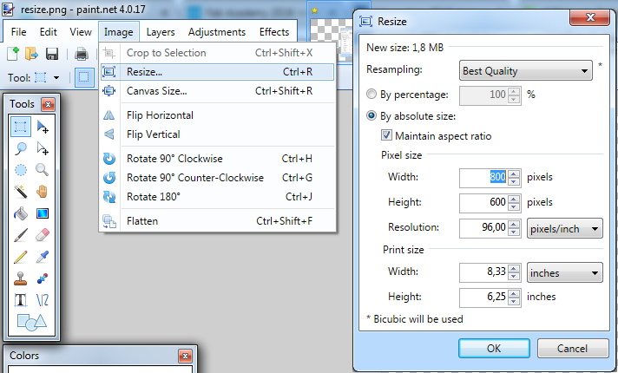The image size is (618, 373).
Task: Confirm resize with OK button
Action: click(494, 348)
